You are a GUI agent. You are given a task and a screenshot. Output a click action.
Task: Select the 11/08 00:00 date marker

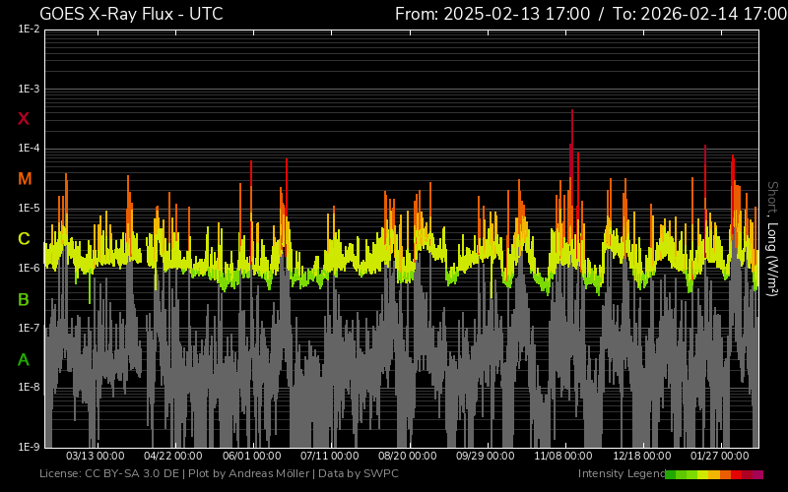(563, 457)
